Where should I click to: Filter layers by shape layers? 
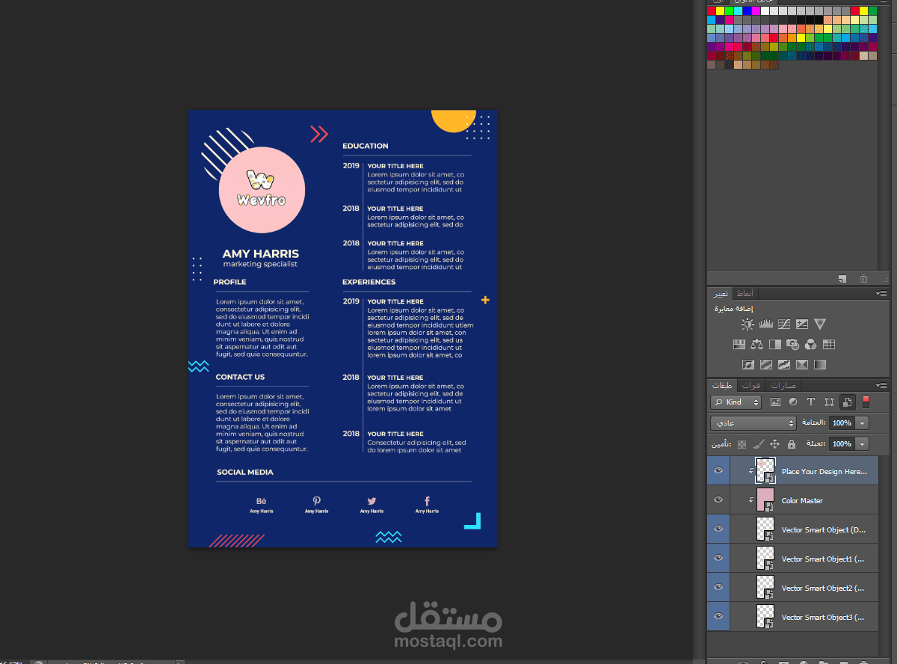tap(829, 402)
